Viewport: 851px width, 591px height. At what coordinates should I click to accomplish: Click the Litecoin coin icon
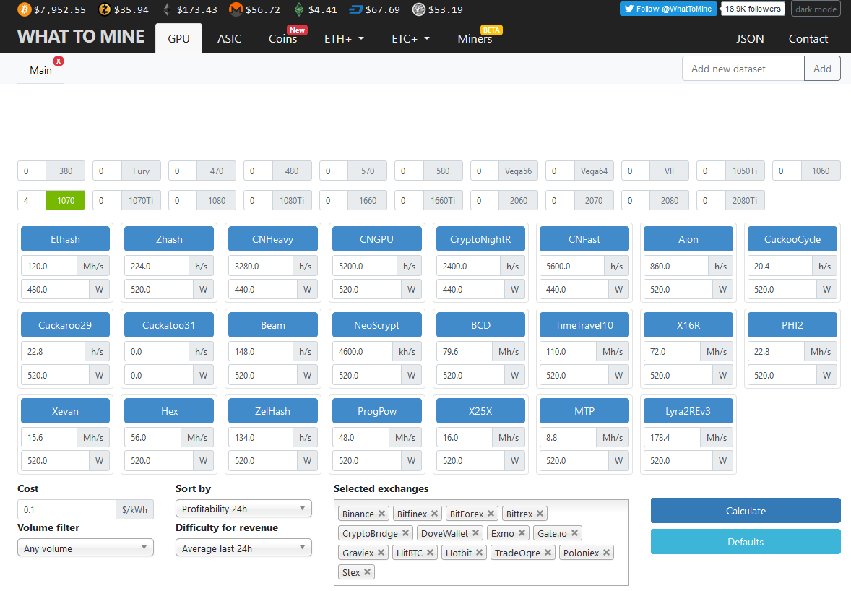[418, 9]
